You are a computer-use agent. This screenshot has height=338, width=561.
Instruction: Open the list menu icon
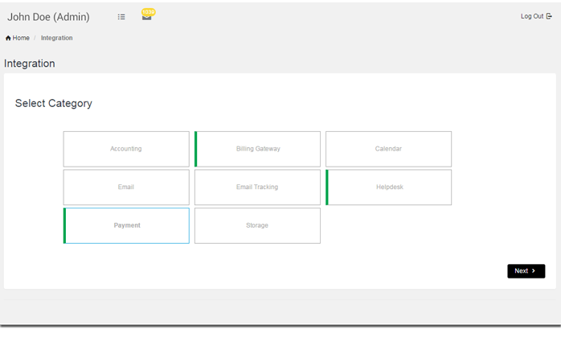tap(121, 17)
